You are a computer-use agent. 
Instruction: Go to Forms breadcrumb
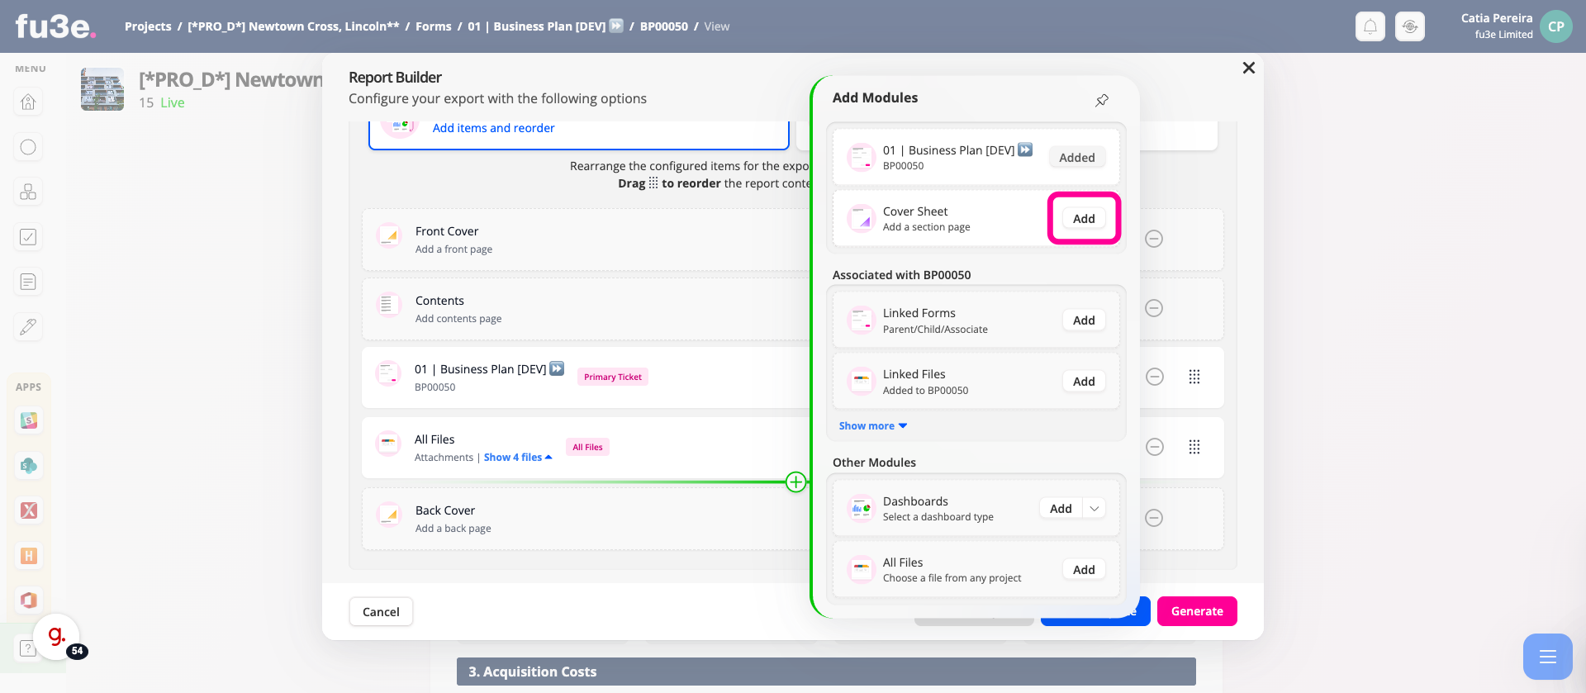click(434, 26)
